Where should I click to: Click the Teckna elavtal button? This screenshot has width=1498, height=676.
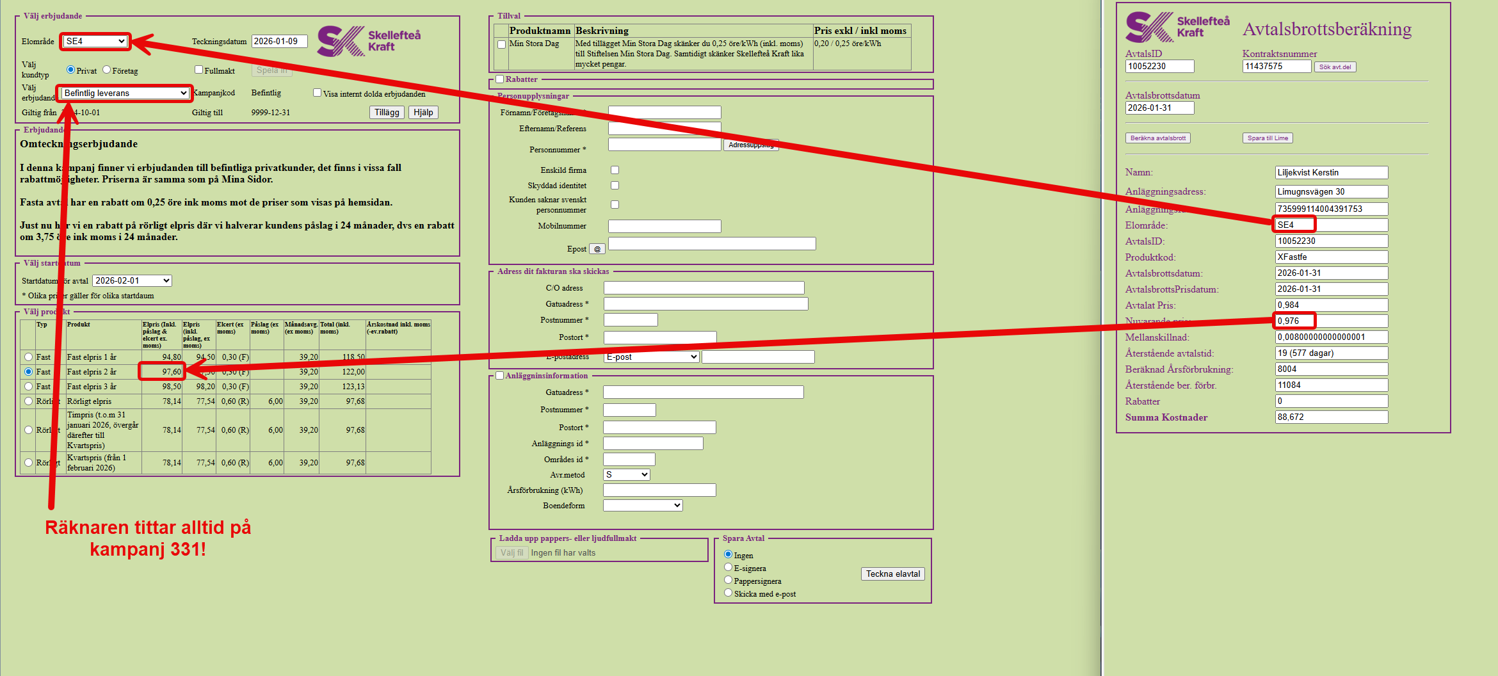[x=892, y=574]
